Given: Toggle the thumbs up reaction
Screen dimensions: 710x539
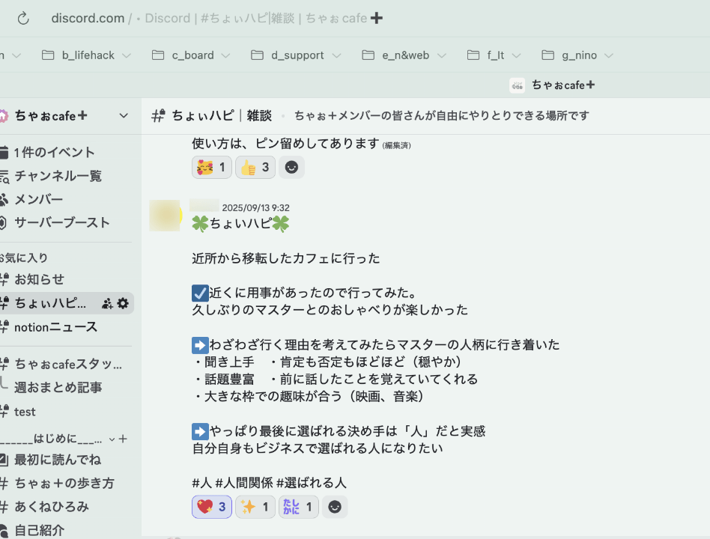Looking at the screenshot, I should (x=255, y=167).
